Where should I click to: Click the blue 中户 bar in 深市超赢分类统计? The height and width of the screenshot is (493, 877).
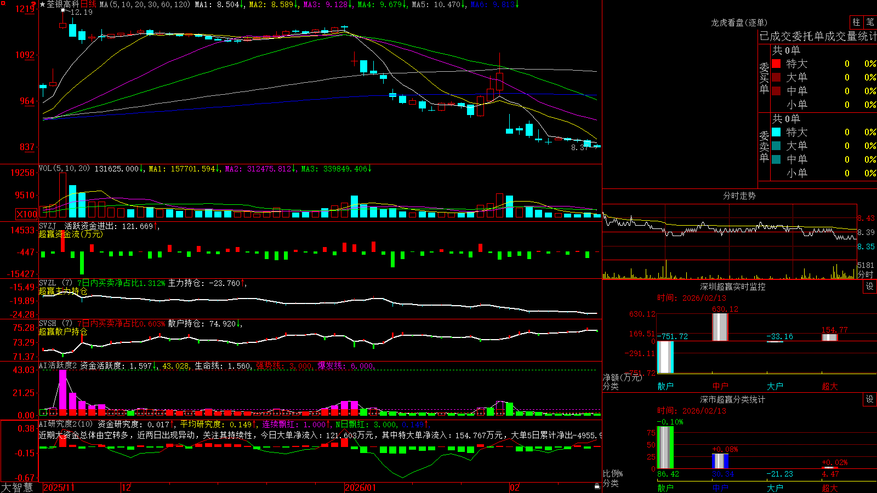coord(720,461)
